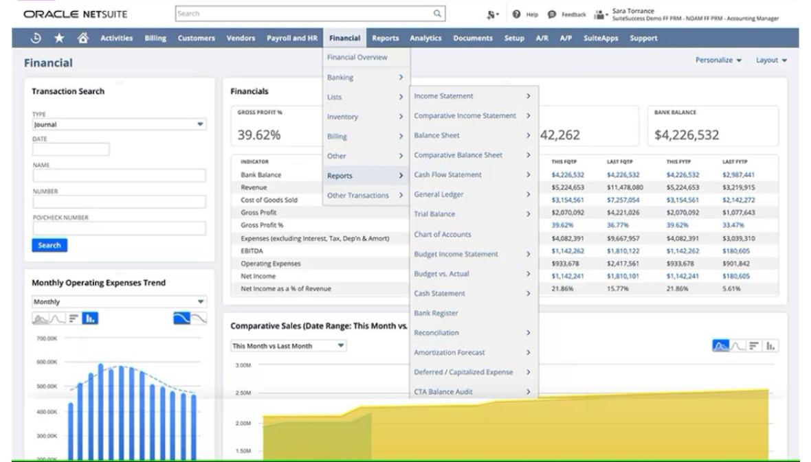
Task: Click the Bank Balance $4,226,532 tile
Action: 713,126
